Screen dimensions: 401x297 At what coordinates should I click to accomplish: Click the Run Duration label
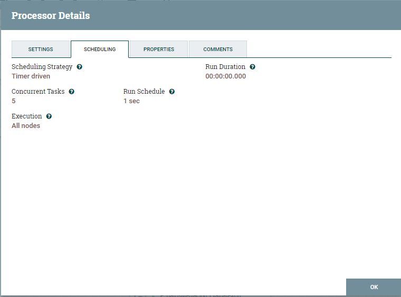[225, 67]
